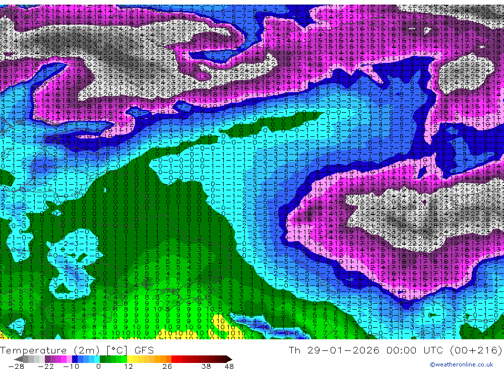Click the 38 label under the color scale
Viewport: 504px width, 369px height.
tap(206, 366)
